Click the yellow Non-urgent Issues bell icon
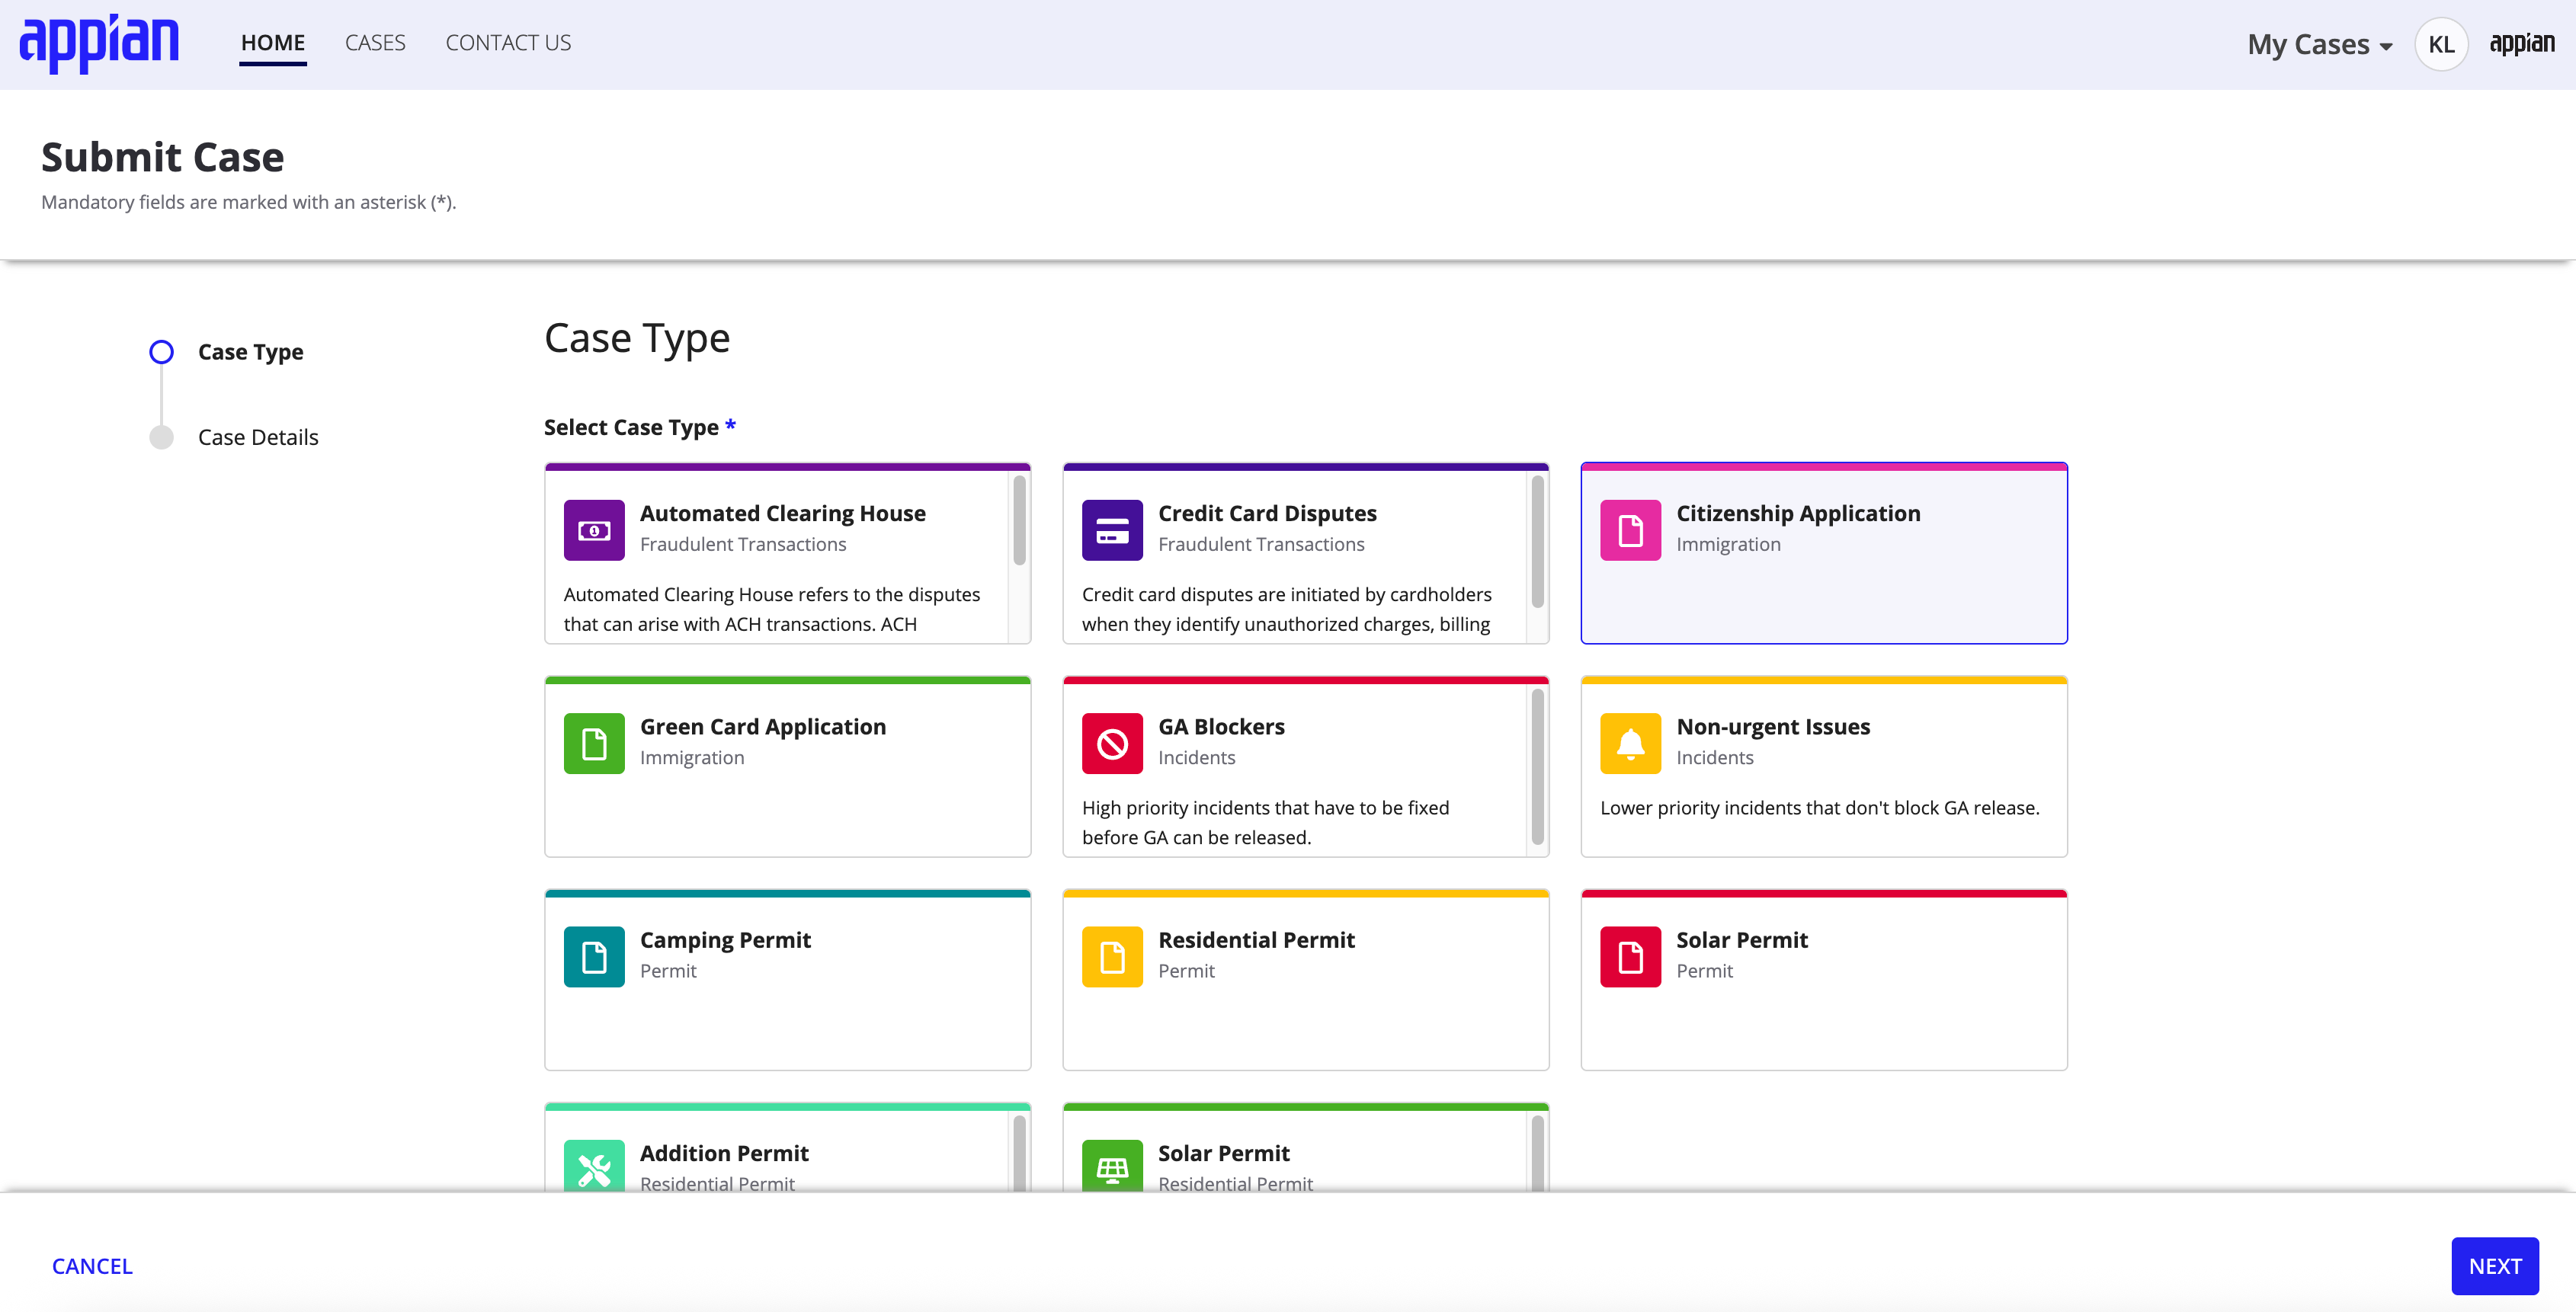The image size is (2576, 1312). [x=1630, y=743]
